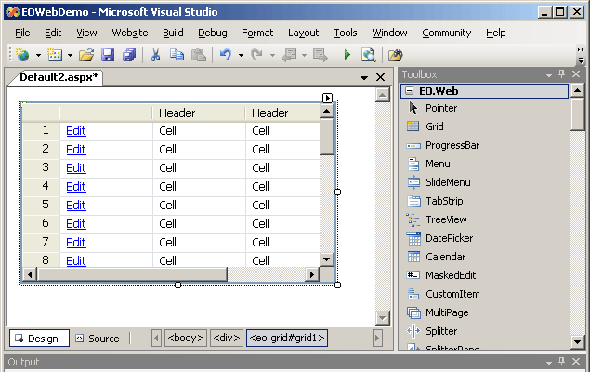Click the Undo arrow icon
590x372 pixels.
pyautogui.click(x=226, y=56)
